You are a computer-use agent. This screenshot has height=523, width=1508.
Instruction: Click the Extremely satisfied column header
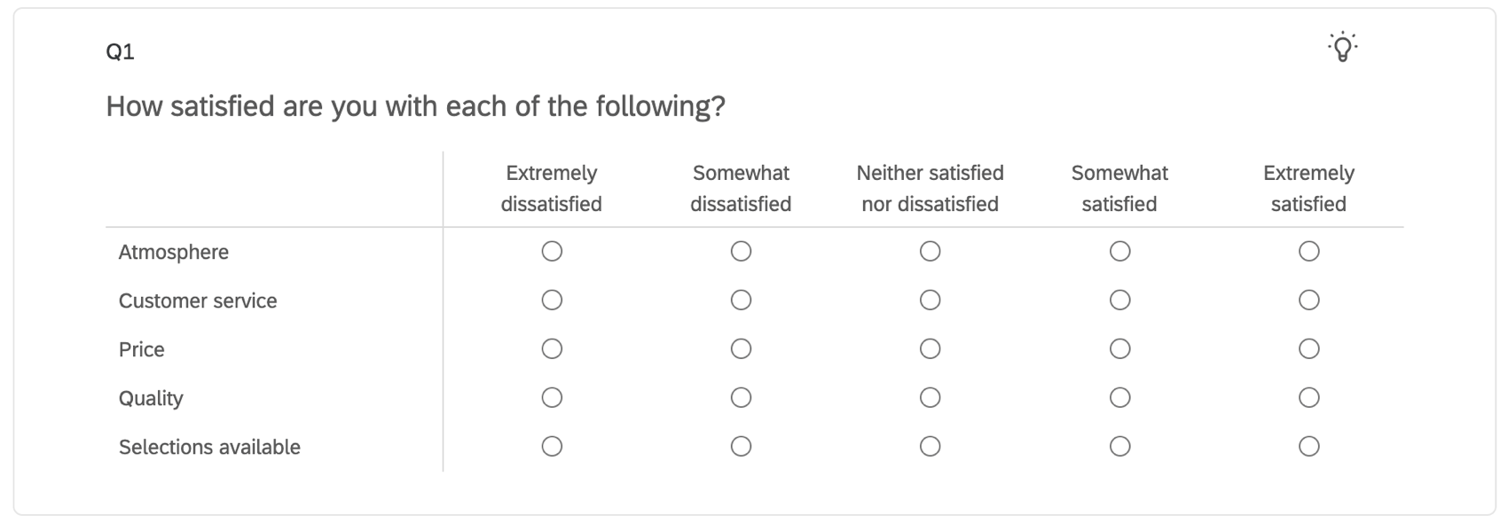[x=1308, y=188]
